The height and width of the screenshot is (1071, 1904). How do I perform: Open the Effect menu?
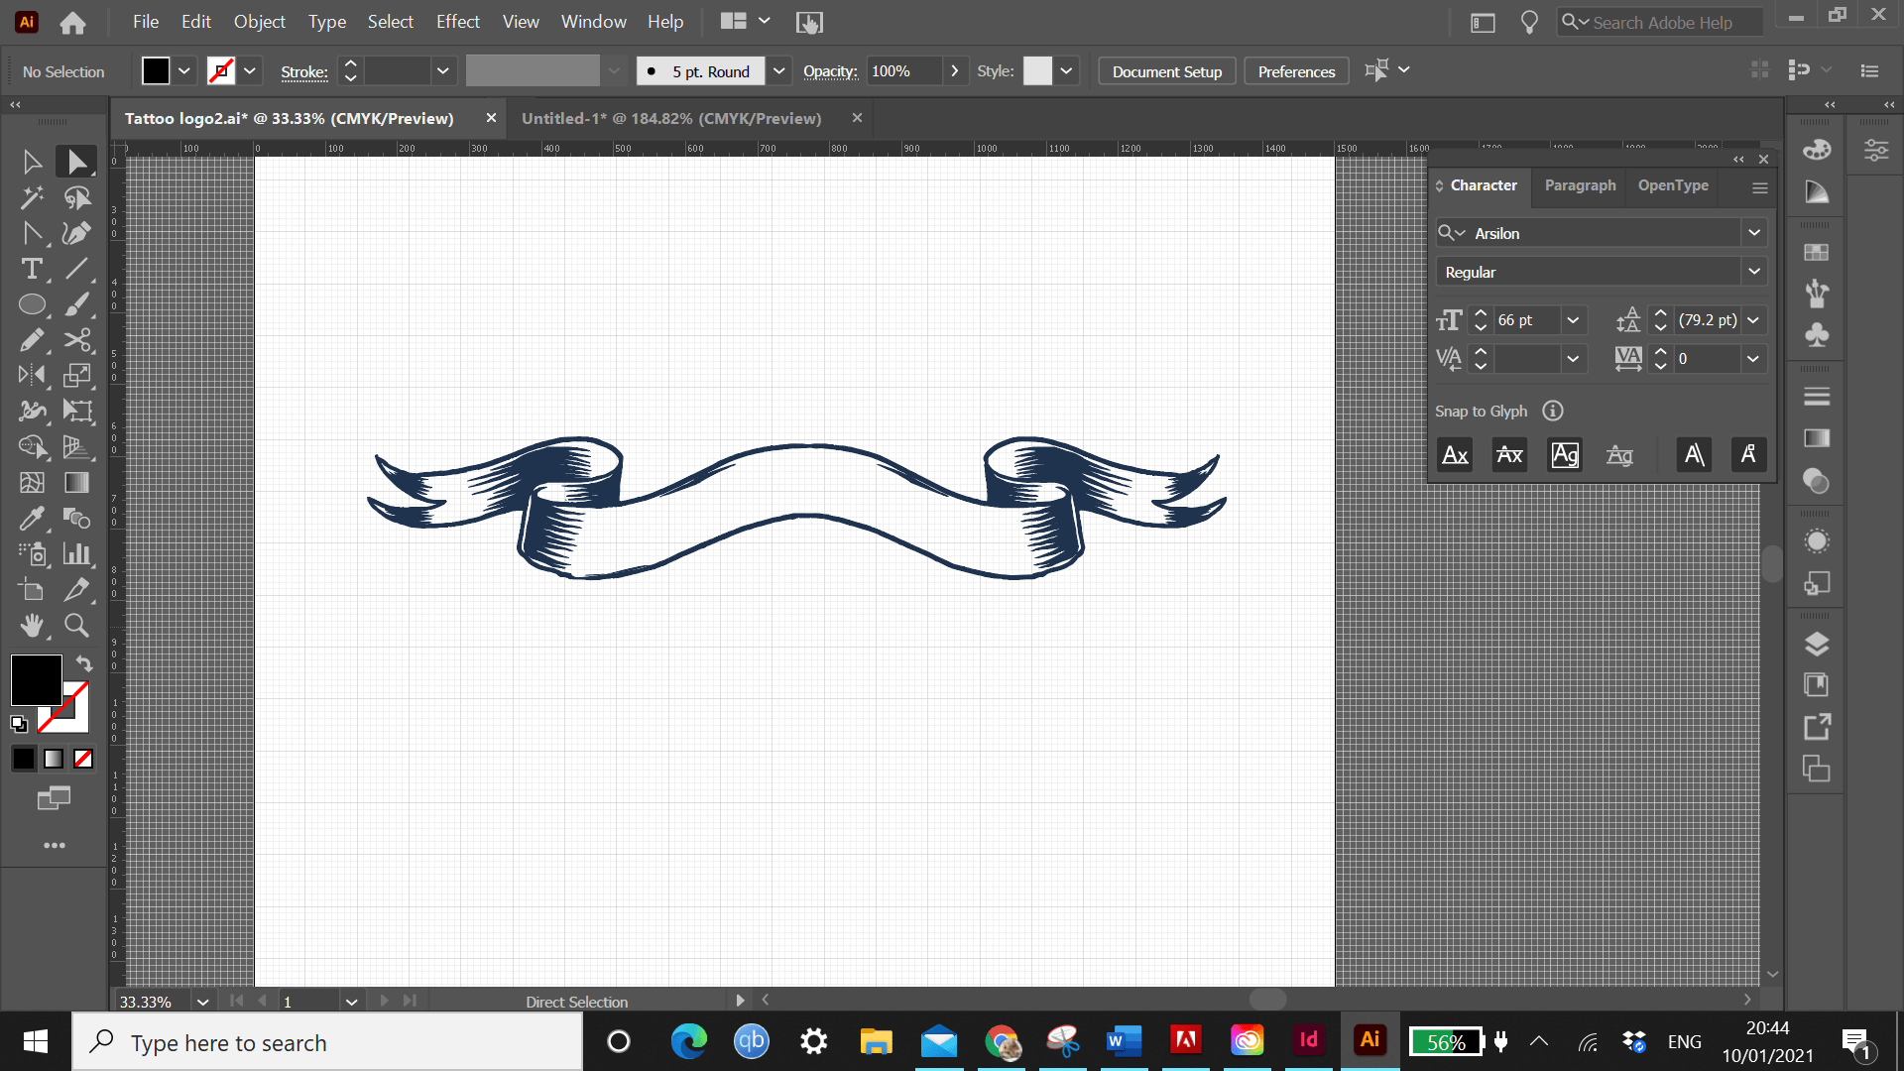[x=457, y=22]
